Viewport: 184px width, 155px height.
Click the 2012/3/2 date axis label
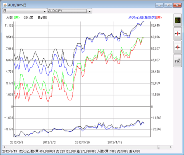click(49, 142)
